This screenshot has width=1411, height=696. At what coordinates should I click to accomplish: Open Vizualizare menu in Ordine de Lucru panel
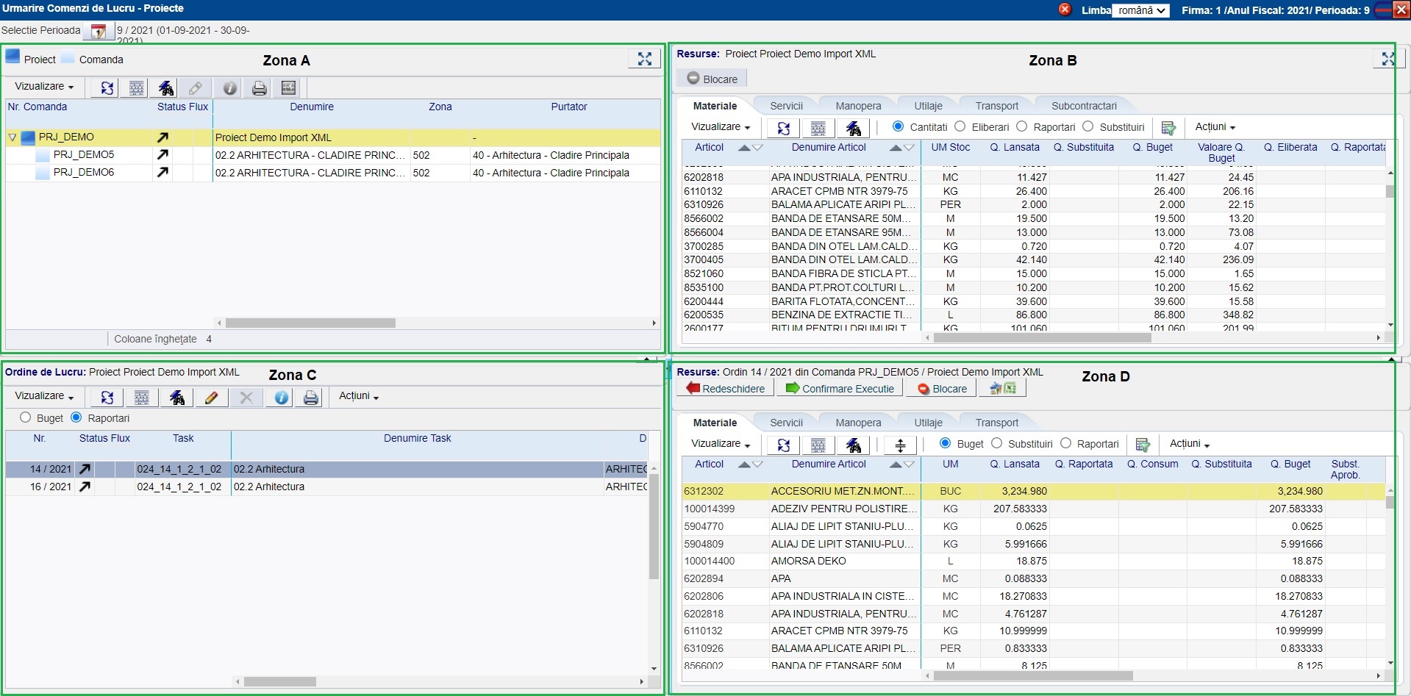[44, 396]
